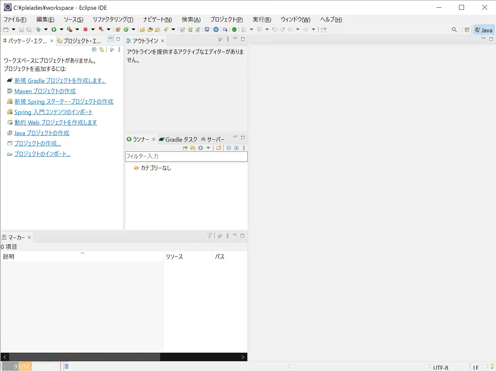Click the Java プロジェクトの作成 link
The height and width of the screenshot is (371, 496).
pos(42,133)
